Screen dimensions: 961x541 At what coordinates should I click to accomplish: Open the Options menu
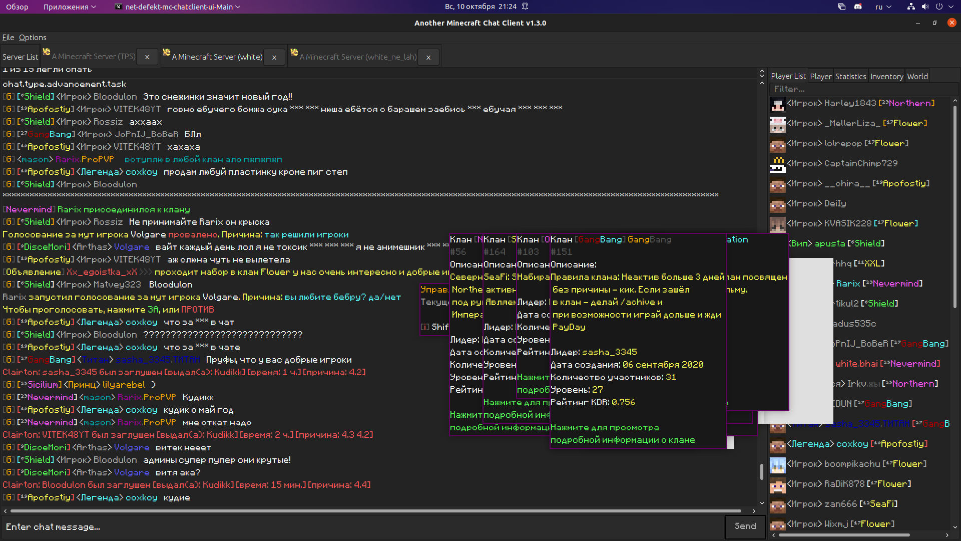coord(33,38)
